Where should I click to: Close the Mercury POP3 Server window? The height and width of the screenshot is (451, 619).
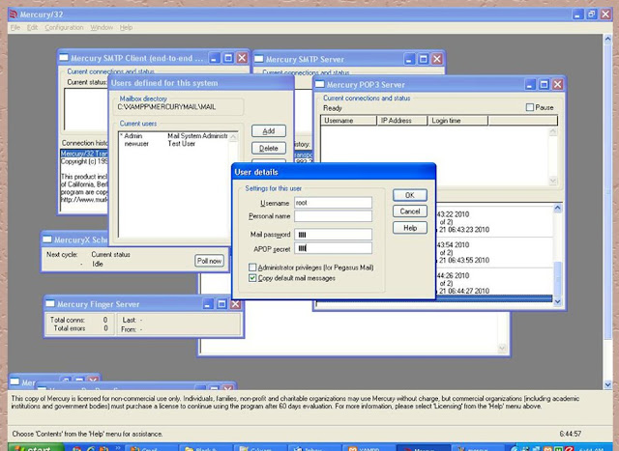pos(558,84)
